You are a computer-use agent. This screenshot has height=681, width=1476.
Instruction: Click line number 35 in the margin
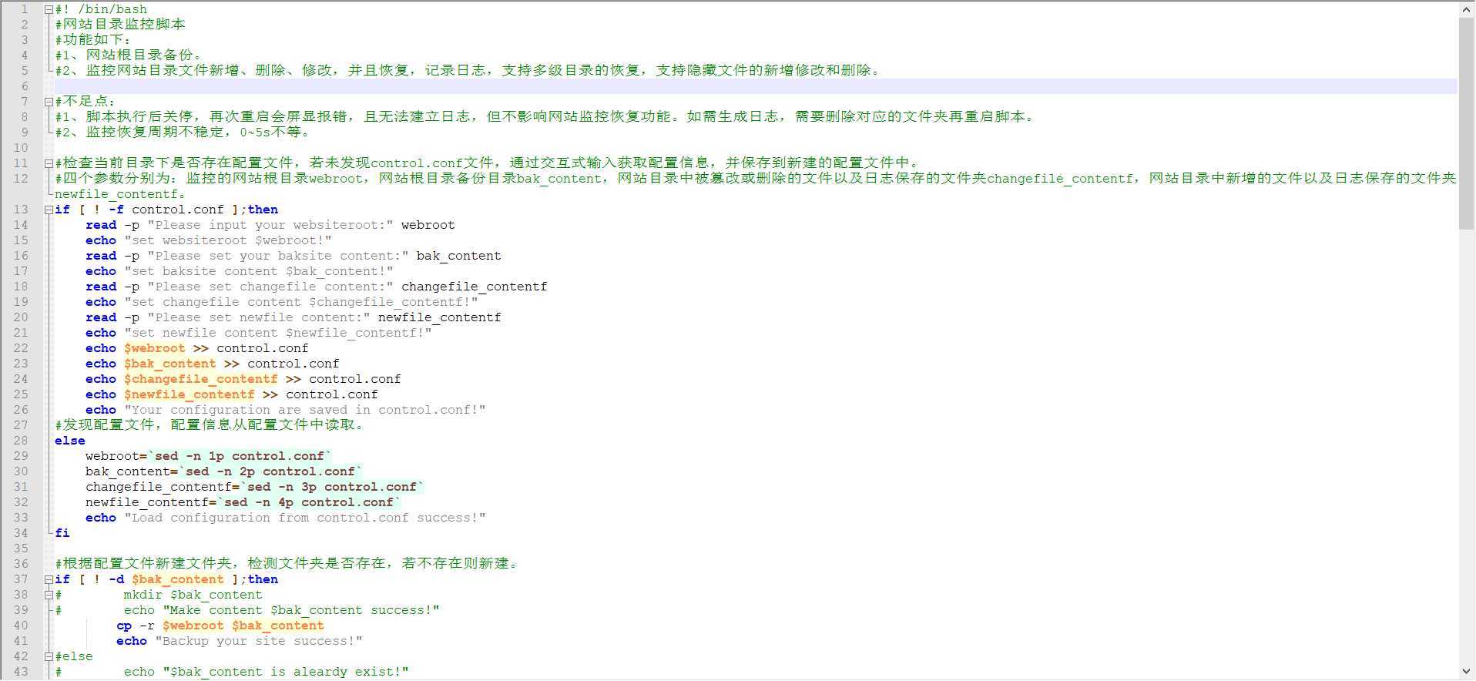[x=21, y=548]
